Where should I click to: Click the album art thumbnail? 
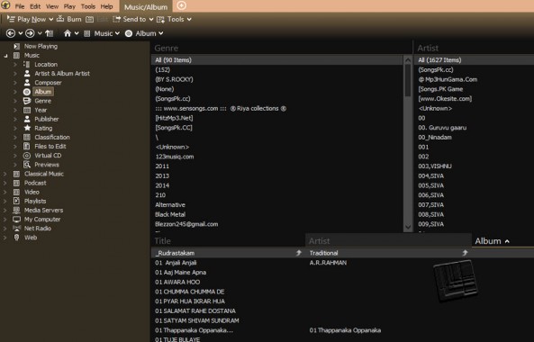point(456,281)
